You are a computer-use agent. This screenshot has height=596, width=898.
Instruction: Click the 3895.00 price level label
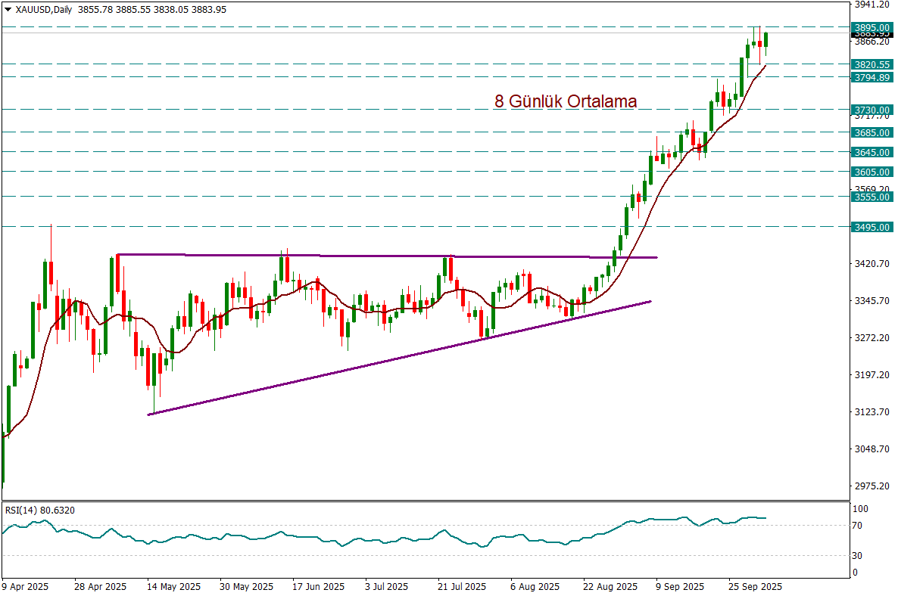870,26
